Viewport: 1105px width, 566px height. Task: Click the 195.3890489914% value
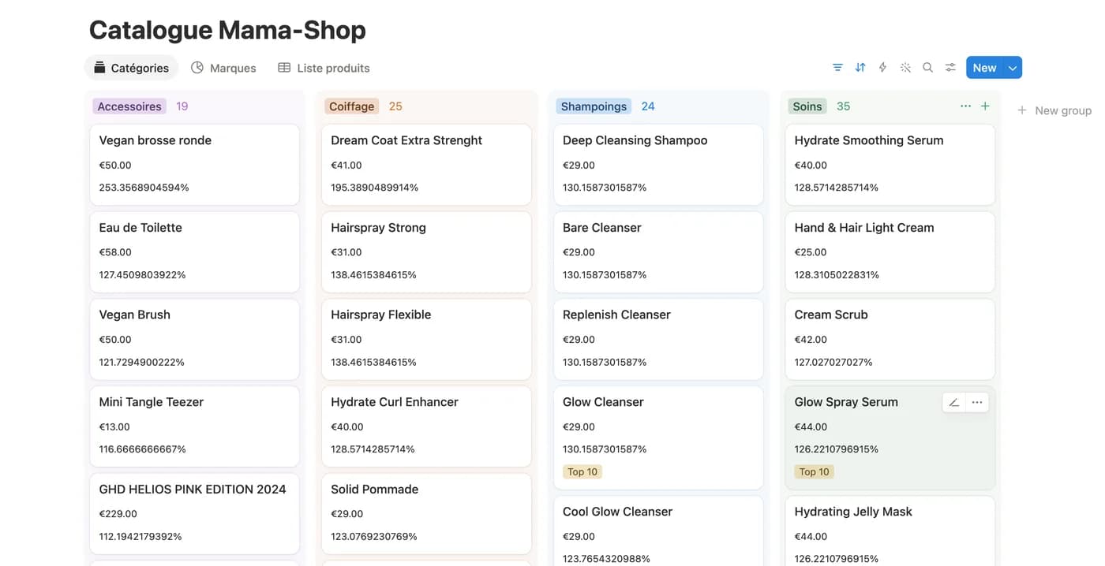pyautogui.click(x=375, y=188)
